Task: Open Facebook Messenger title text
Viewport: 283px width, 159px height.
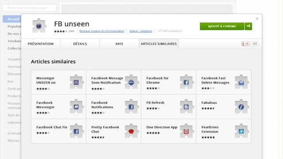Action: point(45,105)
